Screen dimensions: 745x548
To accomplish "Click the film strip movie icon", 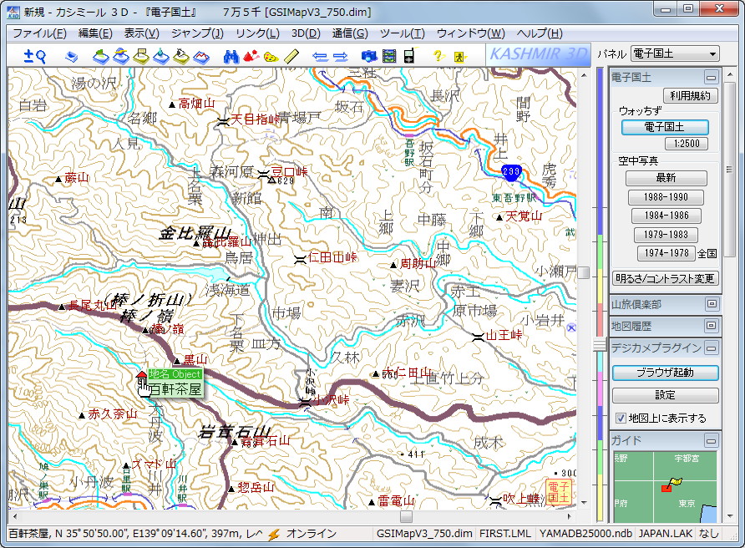I will (389, 57).
